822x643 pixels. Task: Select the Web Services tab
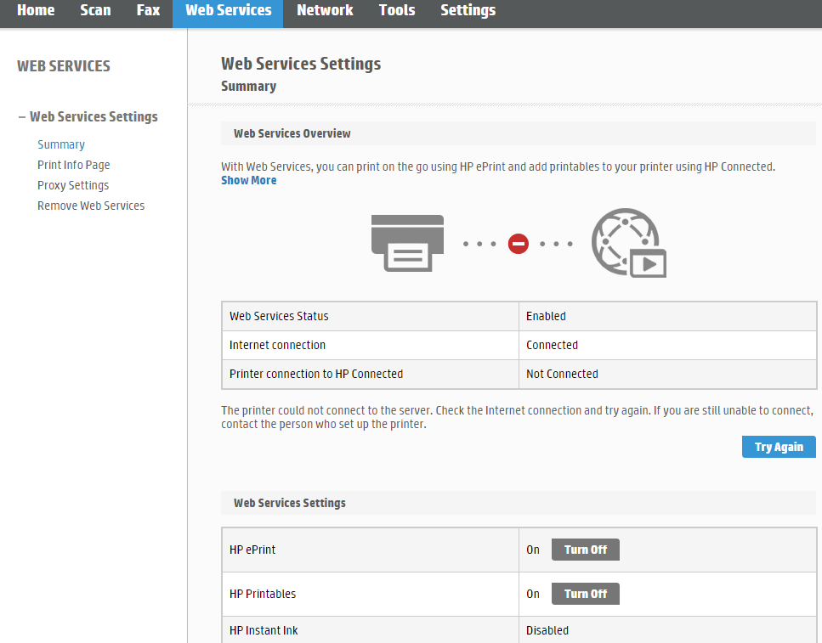point(228,11)
